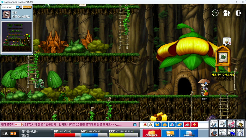246x138 pixels.
Task: Click the character name 인날장
Action: click(x=25, y=135)
